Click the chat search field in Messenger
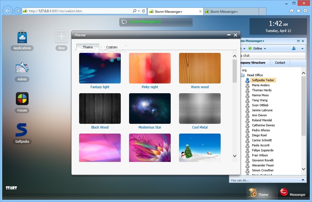 [273, 55]
